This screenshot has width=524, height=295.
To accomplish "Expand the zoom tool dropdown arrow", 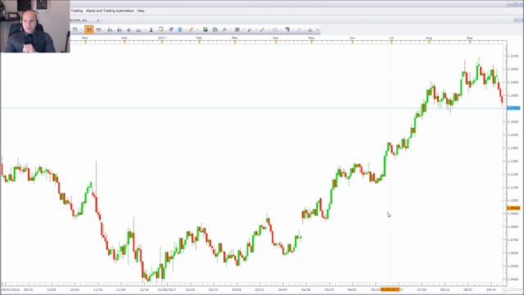I will 231,29.
